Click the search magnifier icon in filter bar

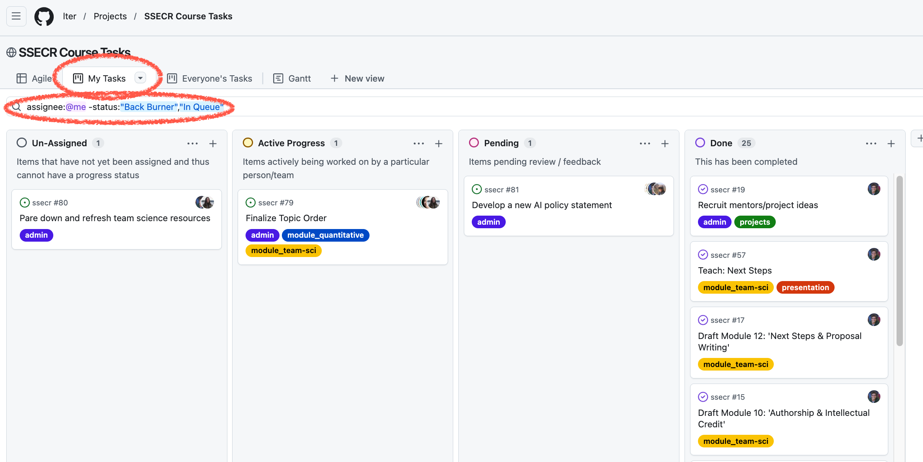point(16,107)
